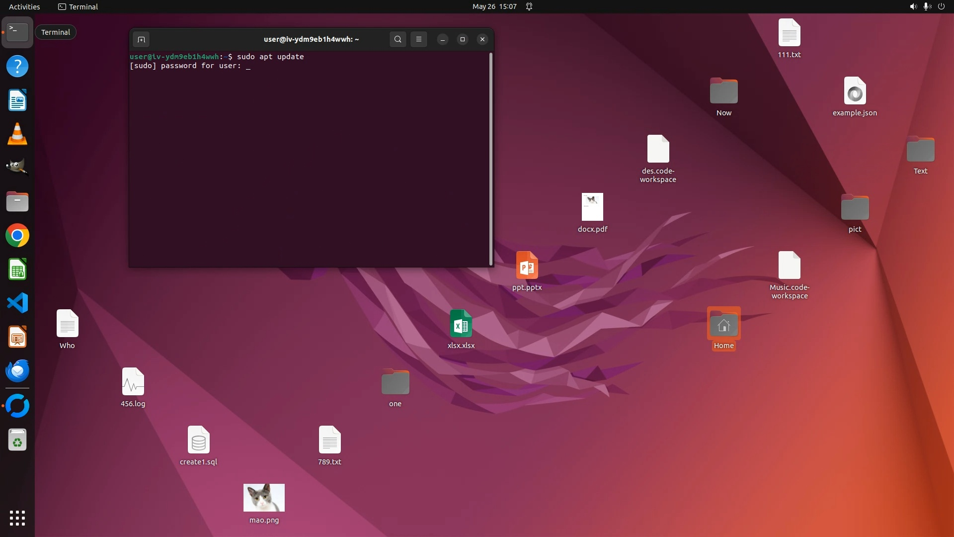Click the terminal search magnifier icon
The width and height of the screenshot is (954, 537).
click(397, 39)
